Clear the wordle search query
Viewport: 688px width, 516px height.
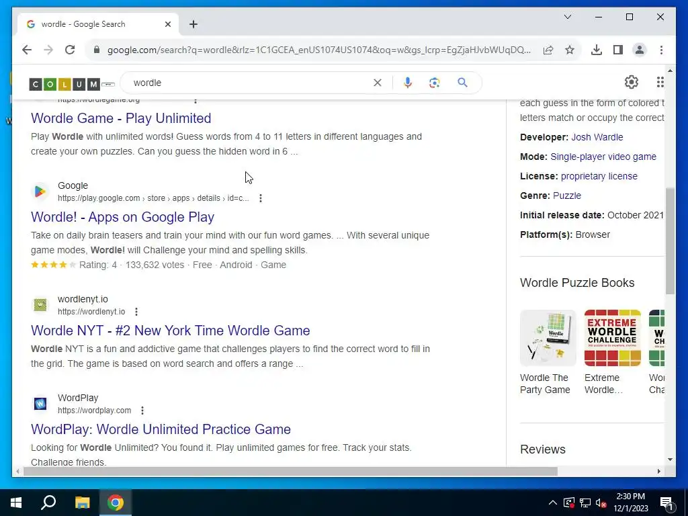click(378, 83)
